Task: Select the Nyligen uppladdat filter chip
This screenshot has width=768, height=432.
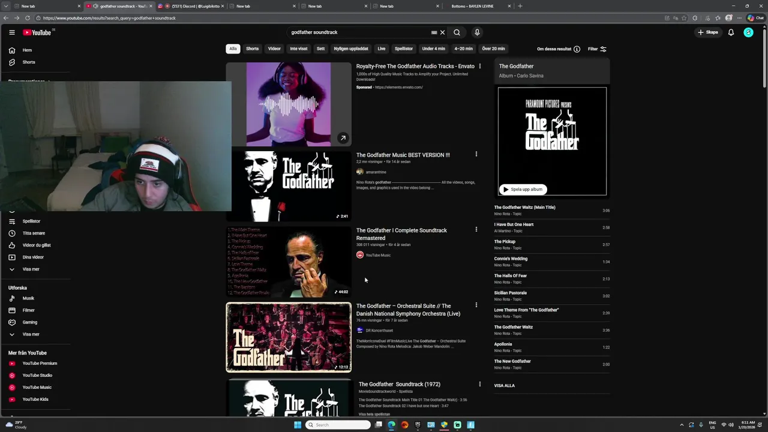Action: click(x=351, y=49)
